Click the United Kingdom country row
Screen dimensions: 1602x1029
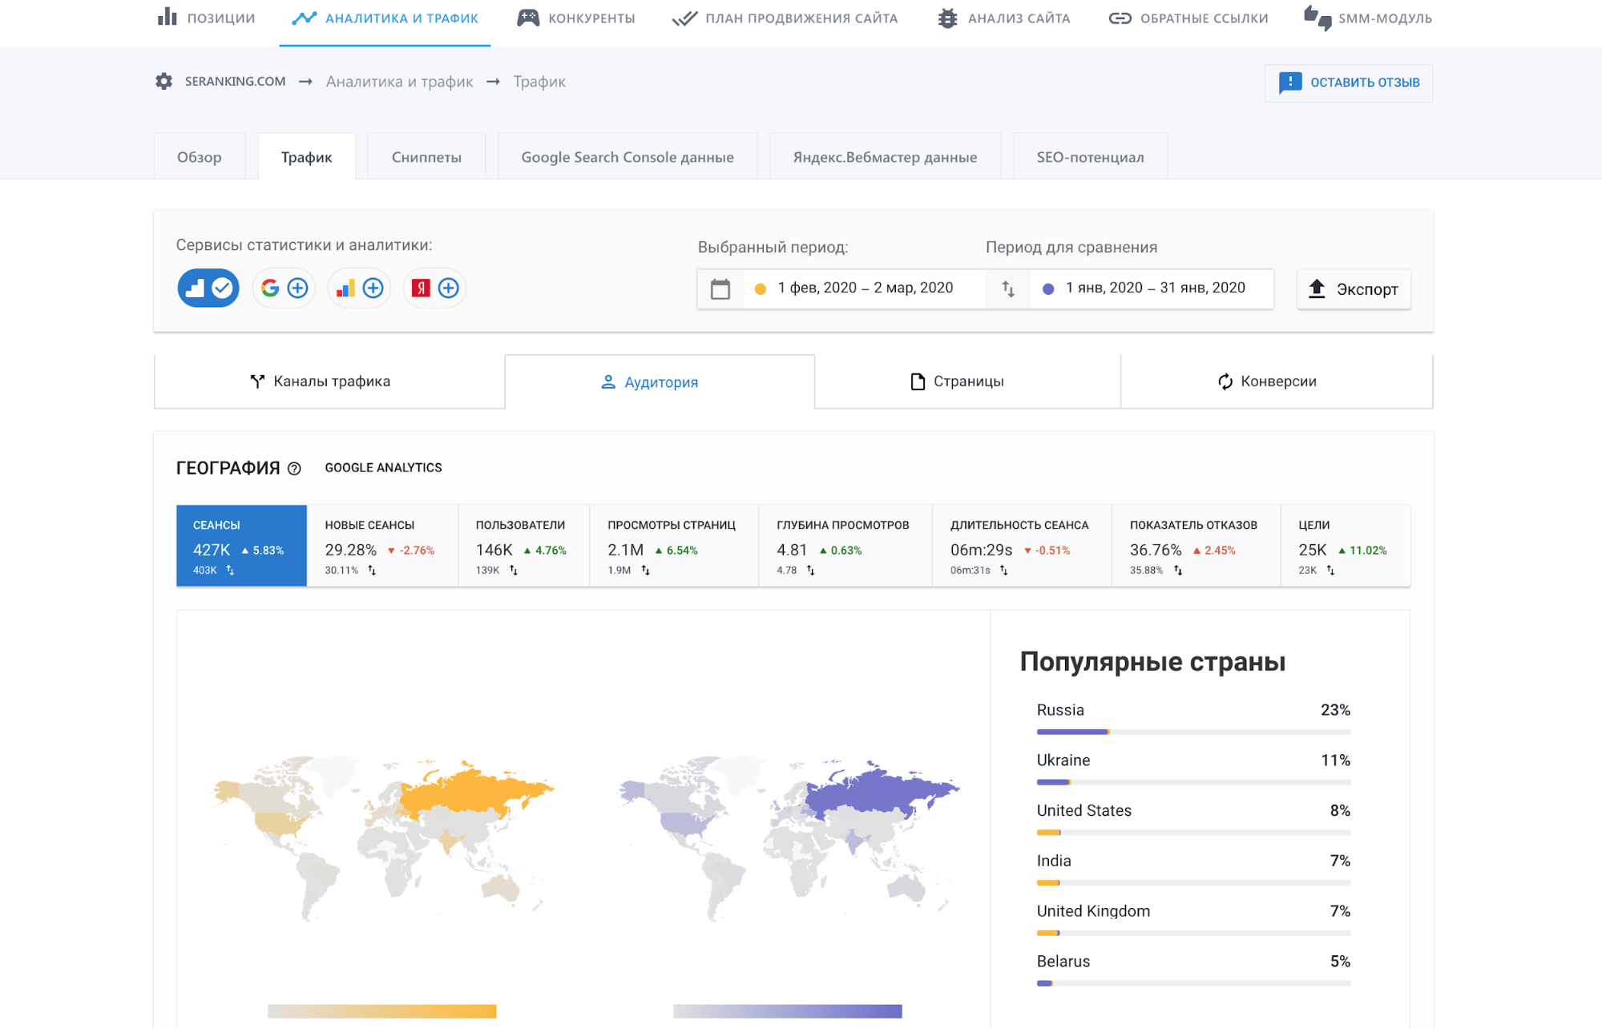click(1192, 921)
